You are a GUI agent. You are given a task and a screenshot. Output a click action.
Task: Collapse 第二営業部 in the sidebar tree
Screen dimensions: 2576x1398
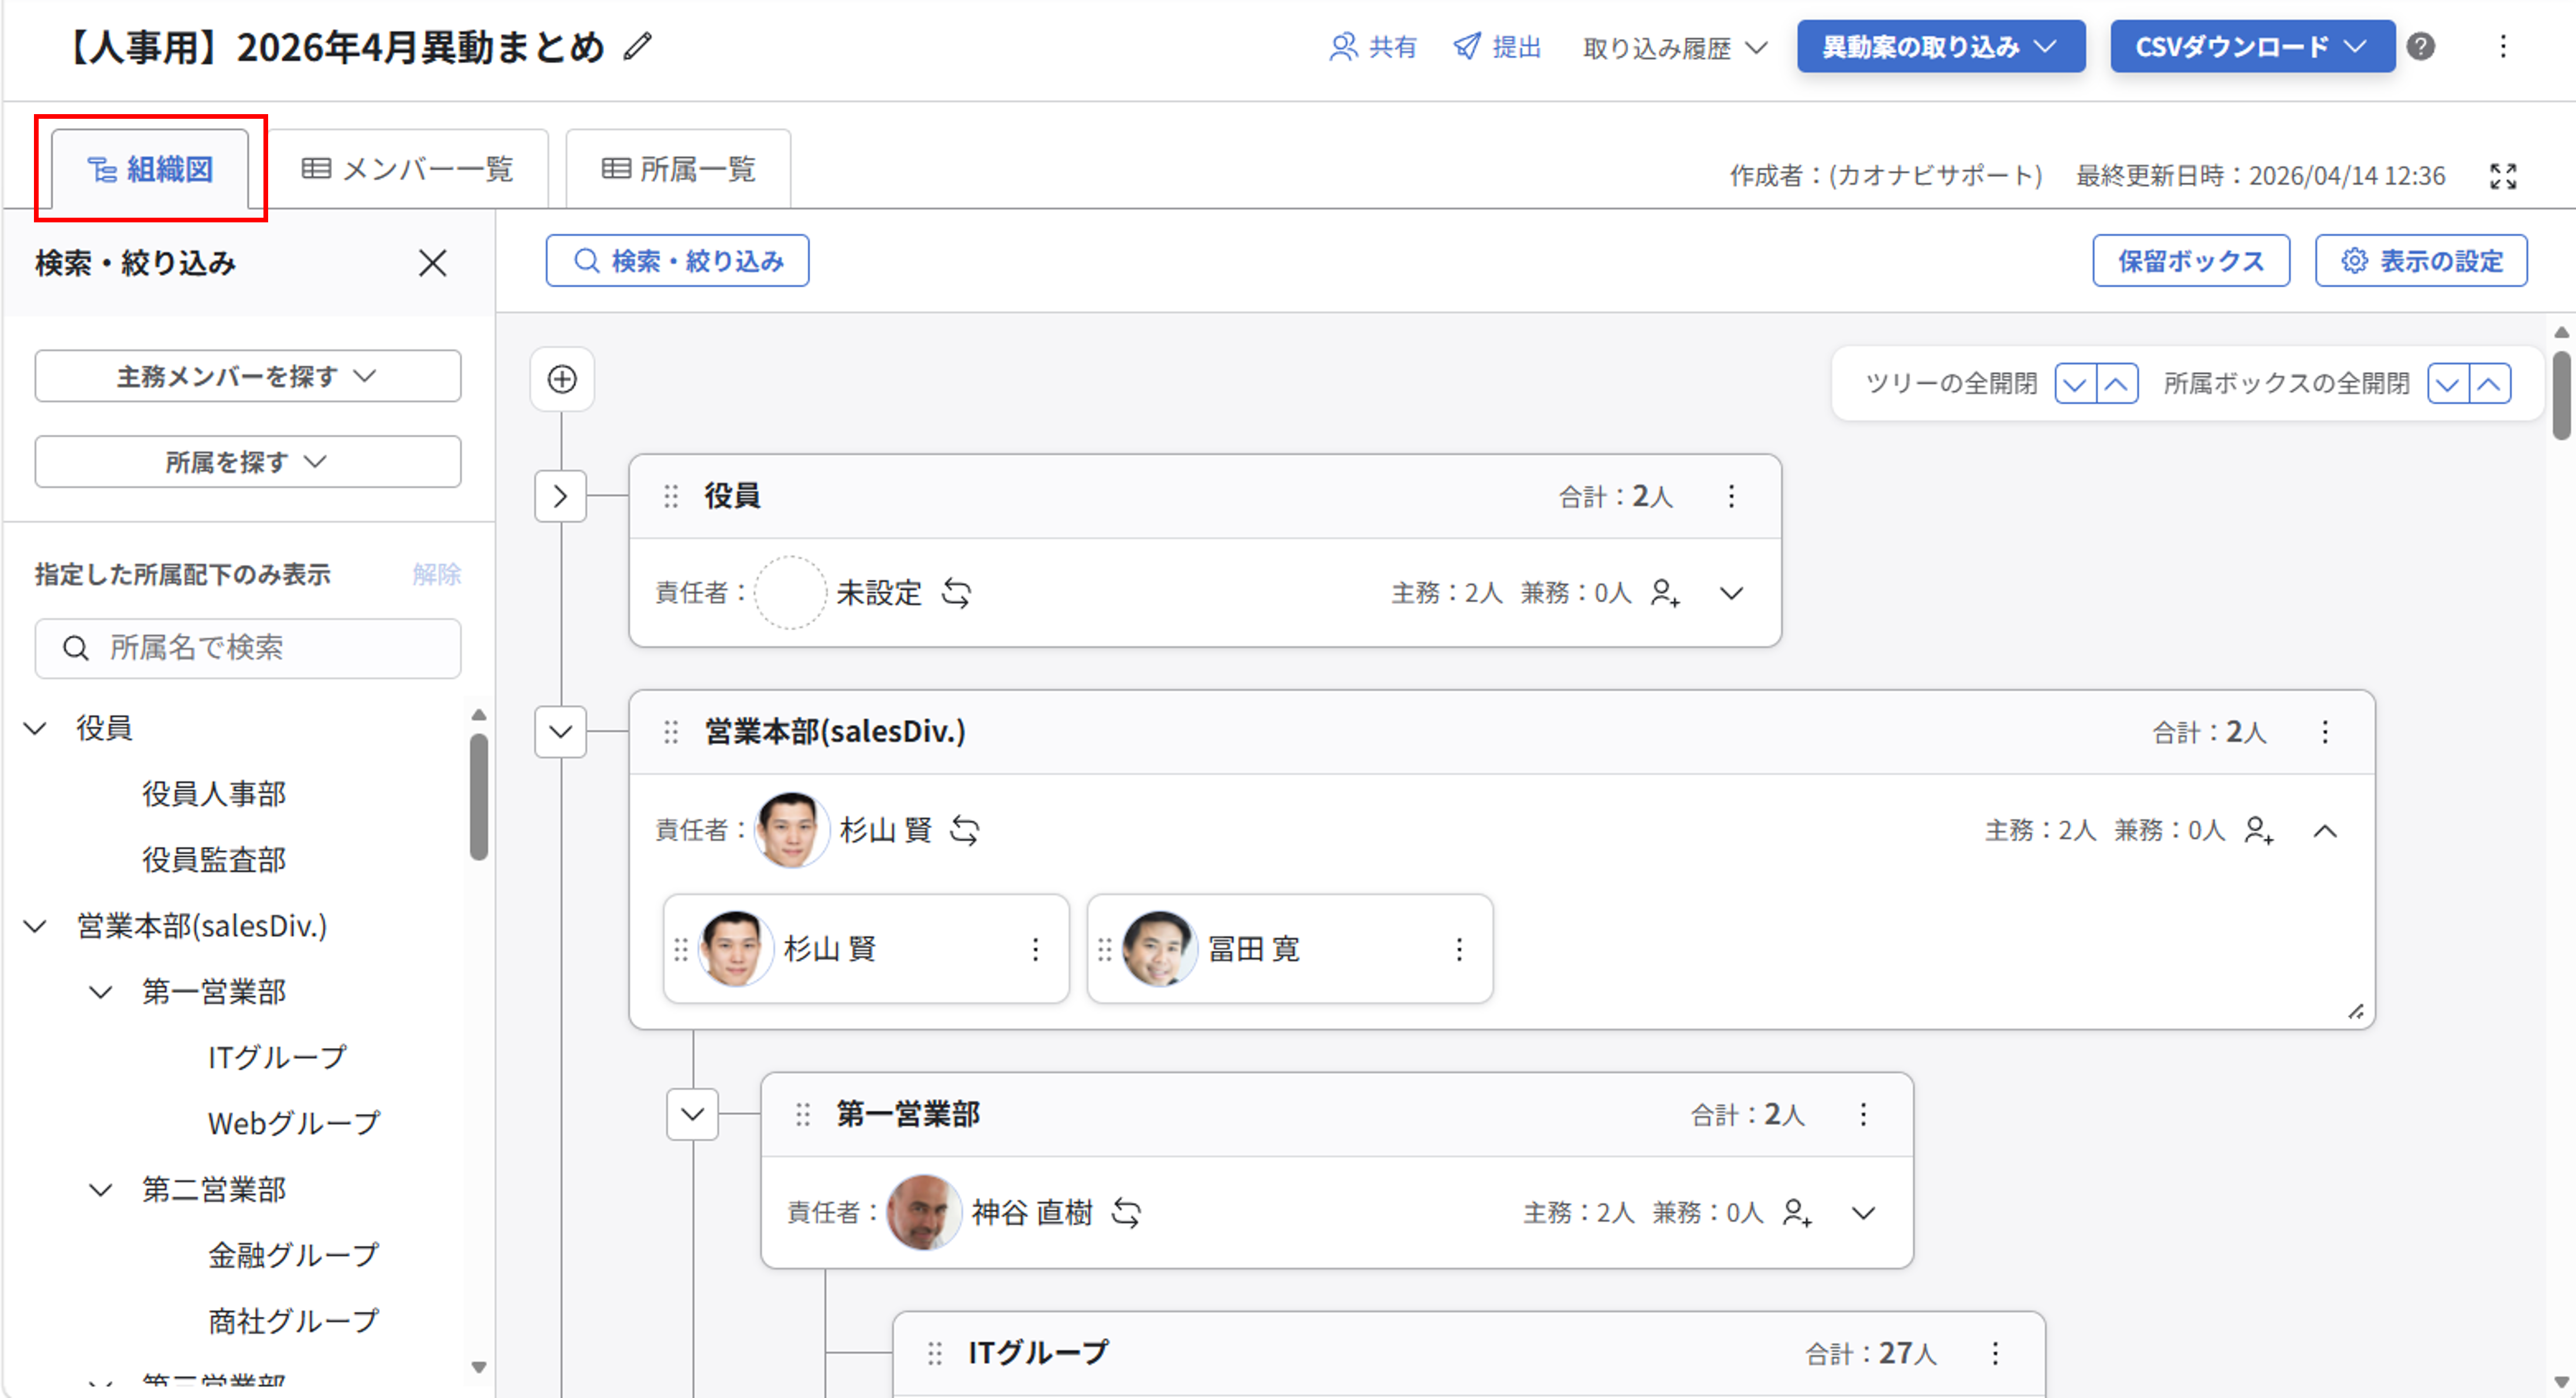[101, 1190]
